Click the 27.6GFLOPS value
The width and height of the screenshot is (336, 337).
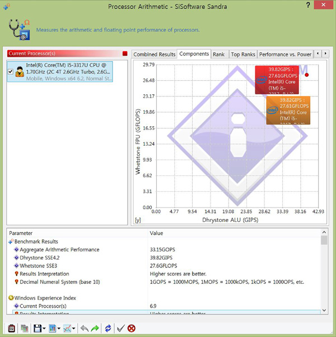point(164,266)
